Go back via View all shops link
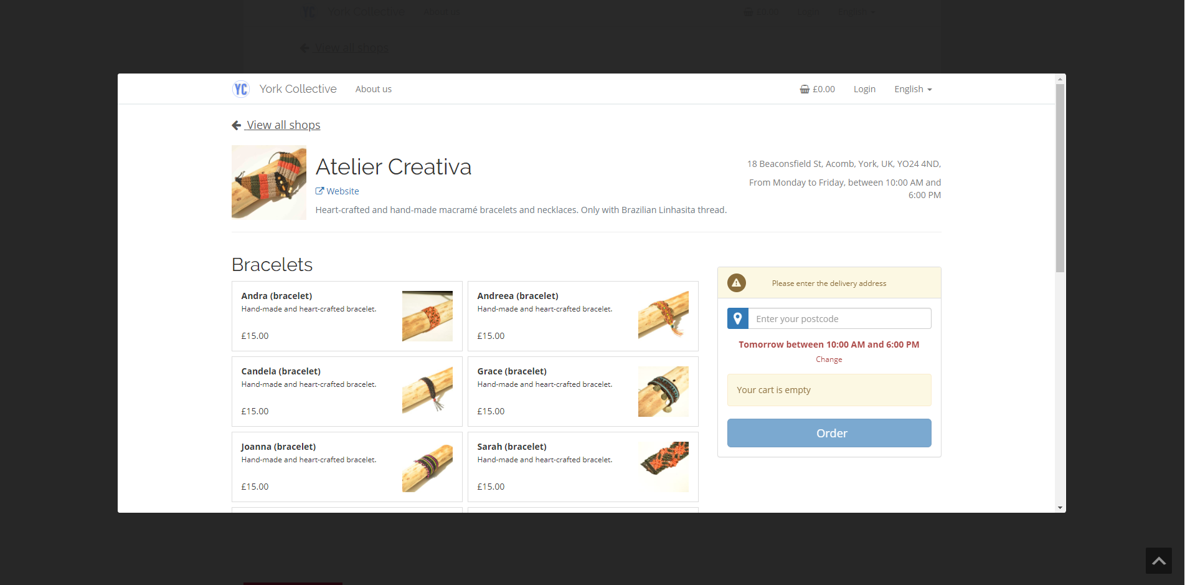1185x585 pixels. (x=283, y=125)
